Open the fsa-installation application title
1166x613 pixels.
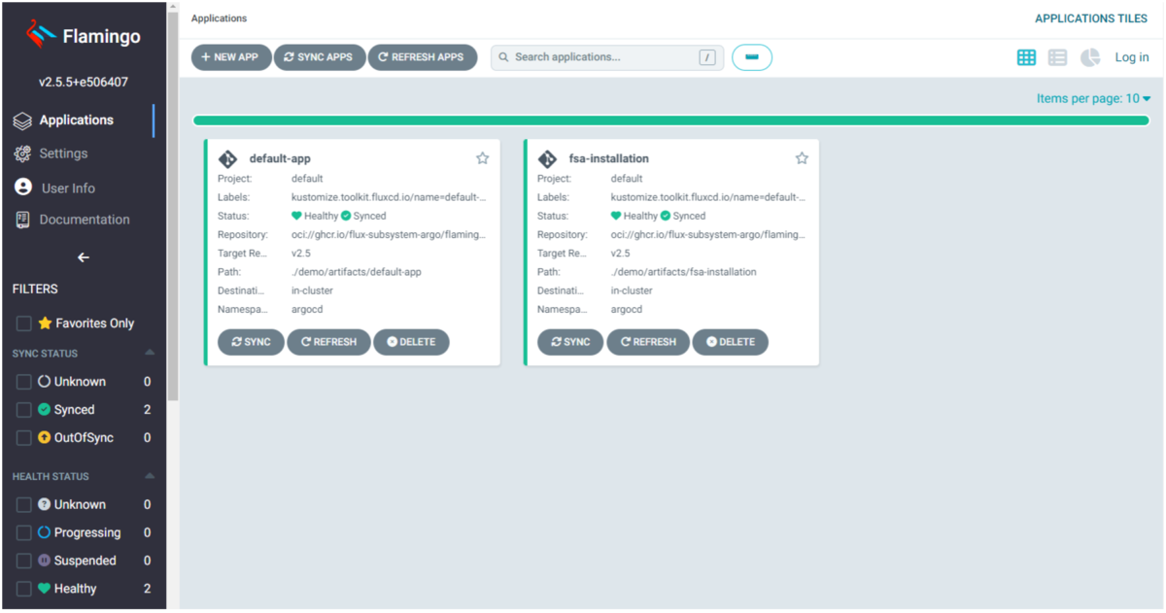[609, 158]
